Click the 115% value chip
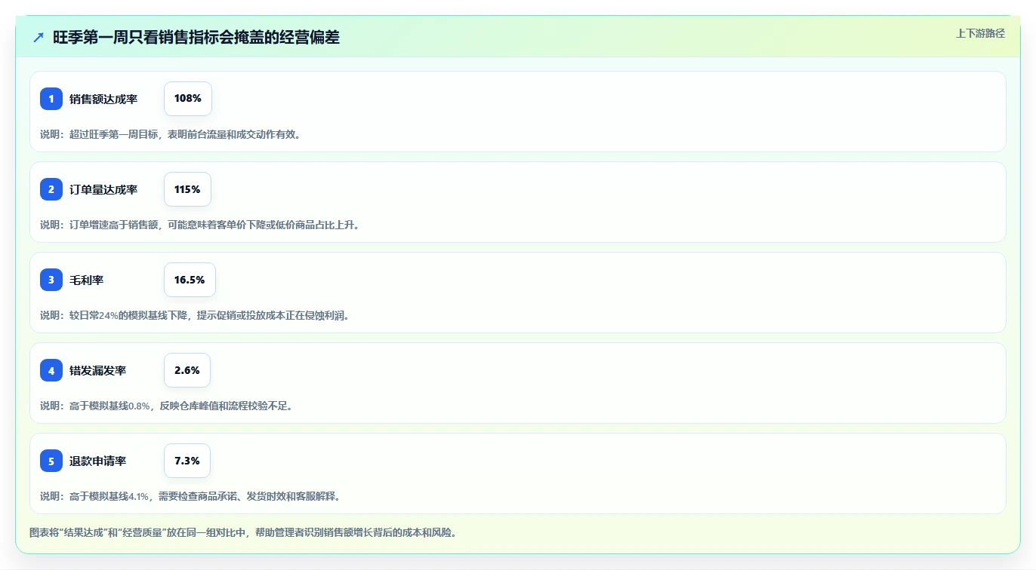The width and height of the screenshot is (1036, 570). (x=187, y=189)
